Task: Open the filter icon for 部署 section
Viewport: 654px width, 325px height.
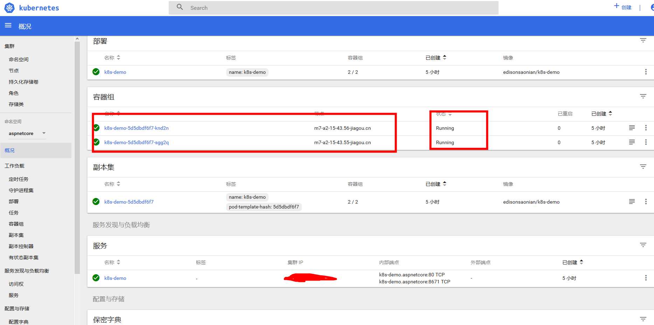Action: click(643, 40)
